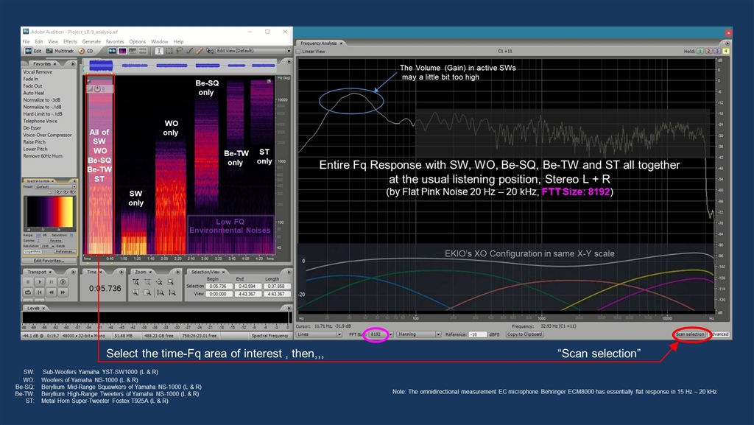Select the Lasso Selection tool

tap(179, 51)
